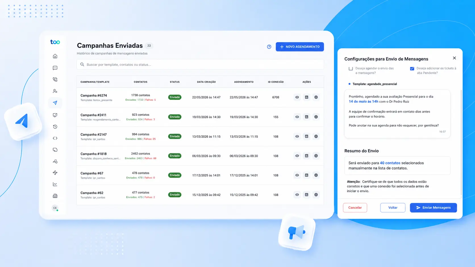475x267 pixels.
Task: Click the Cancelar button
Action: (355, 208)
